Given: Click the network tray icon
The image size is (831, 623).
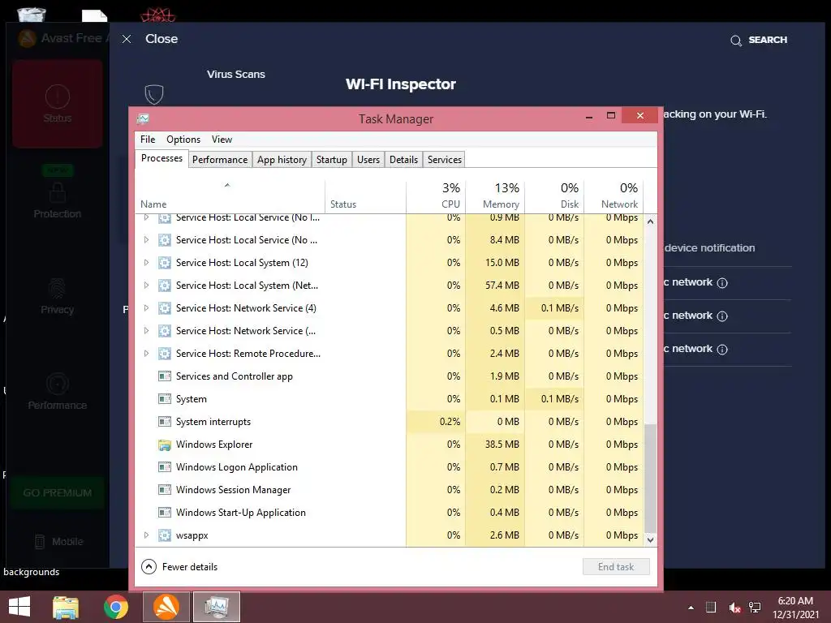Looking at the screenshot, I should tap(756, 608).
